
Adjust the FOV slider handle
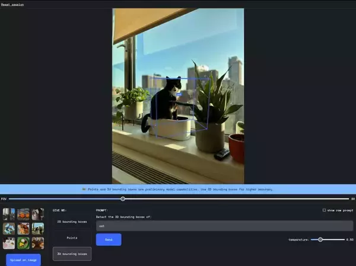(x=123, y=199)
